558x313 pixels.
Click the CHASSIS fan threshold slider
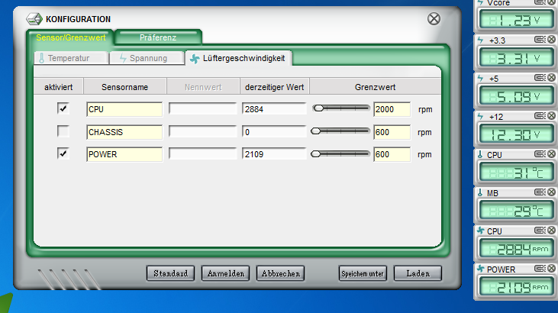pos(340,131)
